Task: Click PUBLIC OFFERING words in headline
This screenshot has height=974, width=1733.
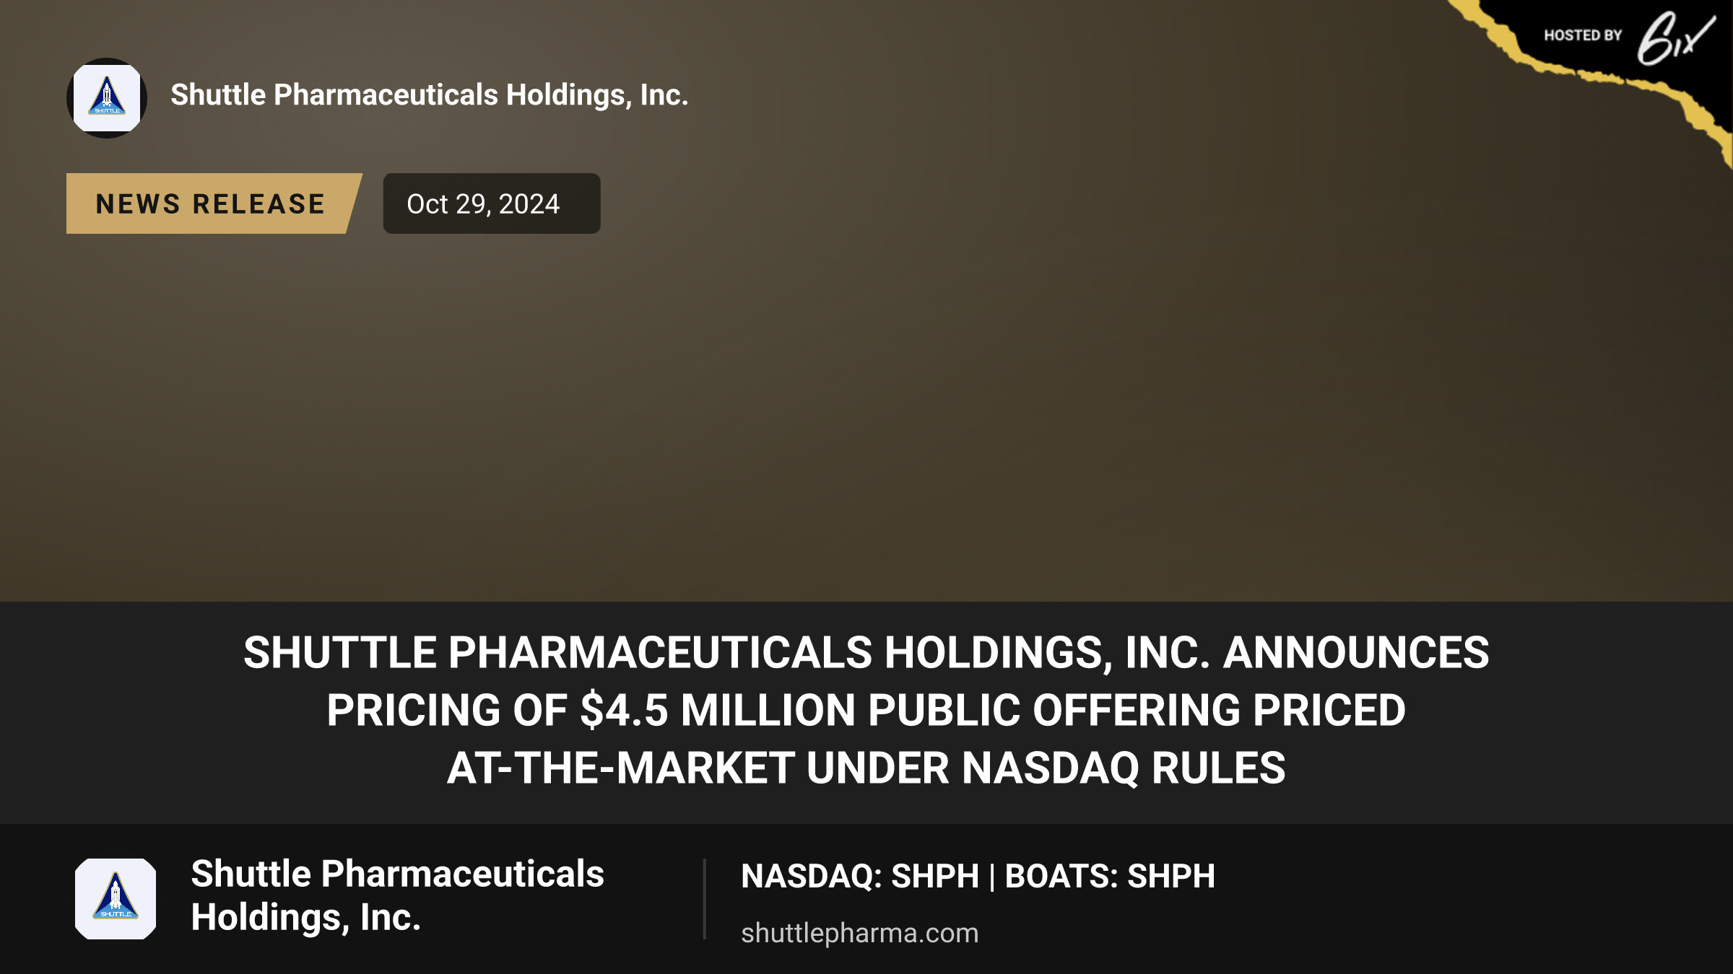Action: point(1054,711)
